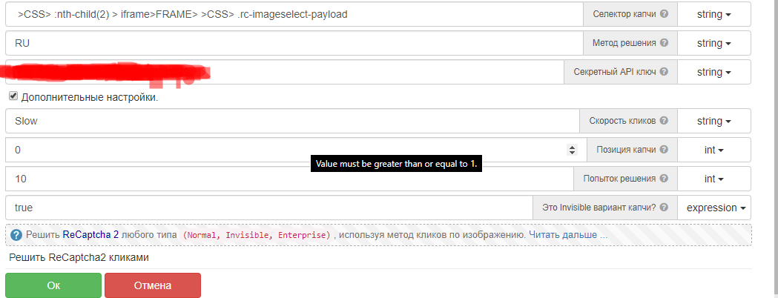Click the blue question mark info icon
The height and width of the screenshot is (298, 778).
[16, 235]
